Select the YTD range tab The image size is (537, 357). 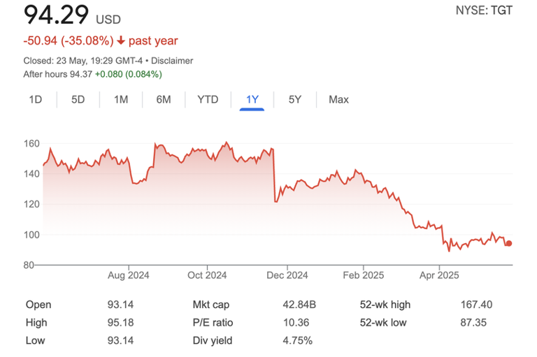(208, 100)
